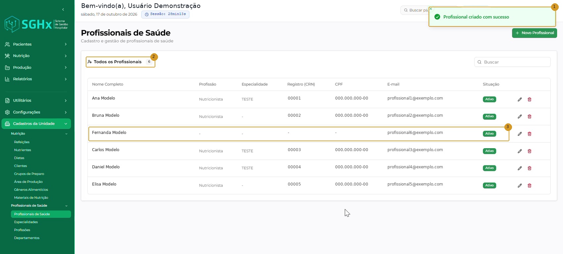This screenshot has height=254, width=563.
Task: Delete Fernanda Modelo with trash icon
Action: click(529, 134)
